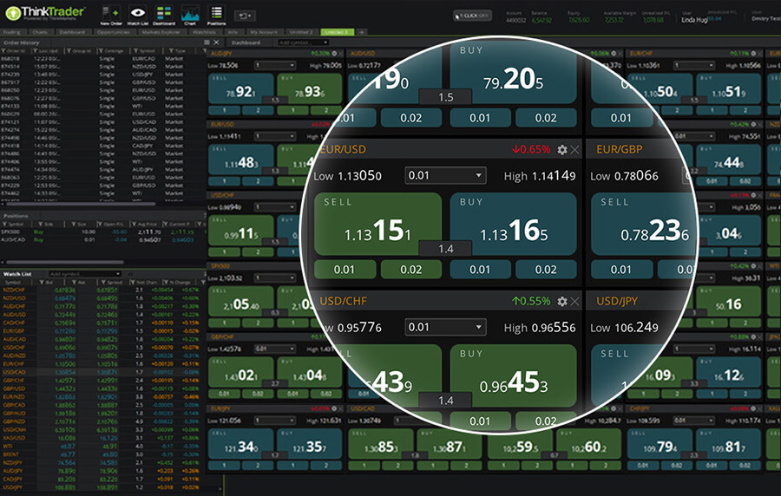
Task: Click the New Order toolbar icon
Action: (110, 15)
